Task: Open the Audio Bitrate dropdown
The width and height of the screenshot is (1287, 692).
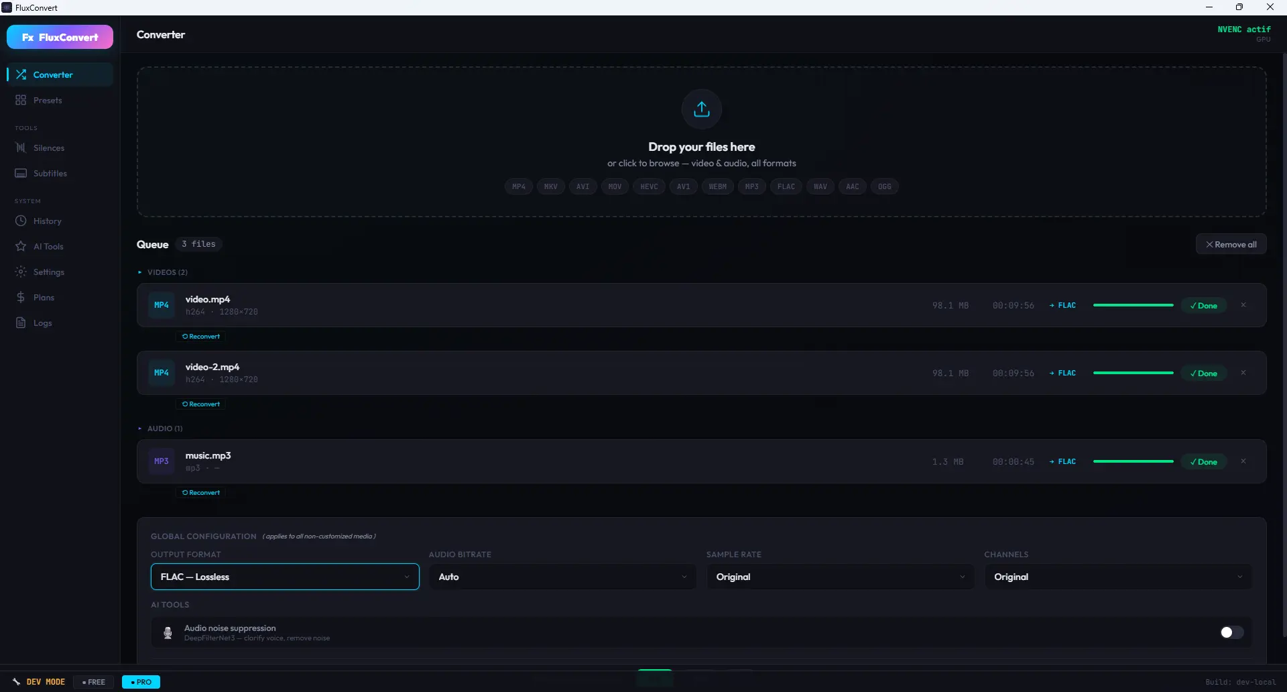Action: (562, 577)
